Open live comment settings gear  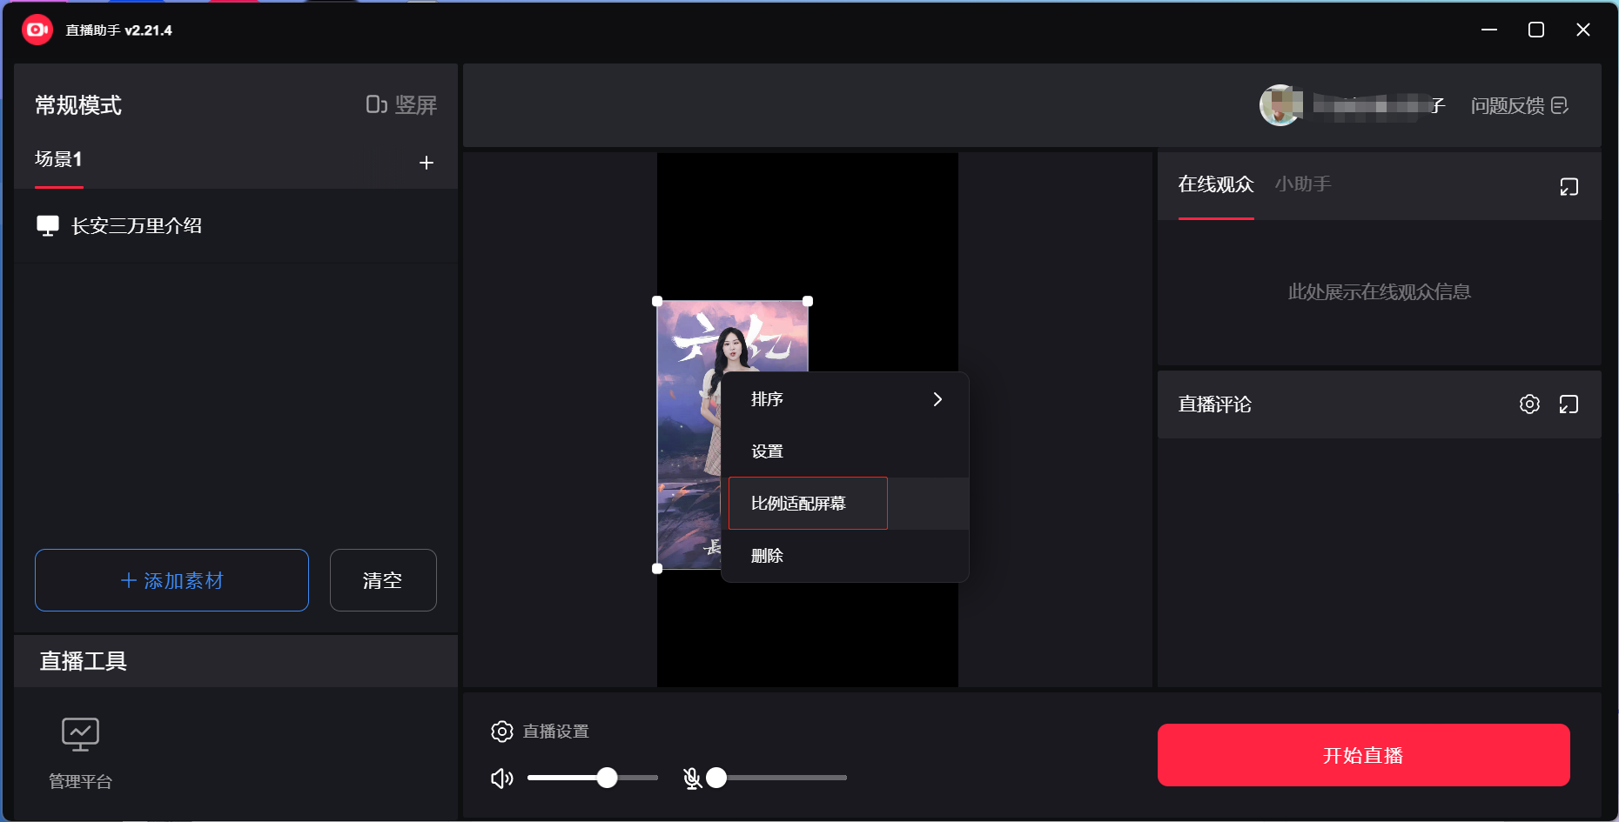click(1529, 404)
